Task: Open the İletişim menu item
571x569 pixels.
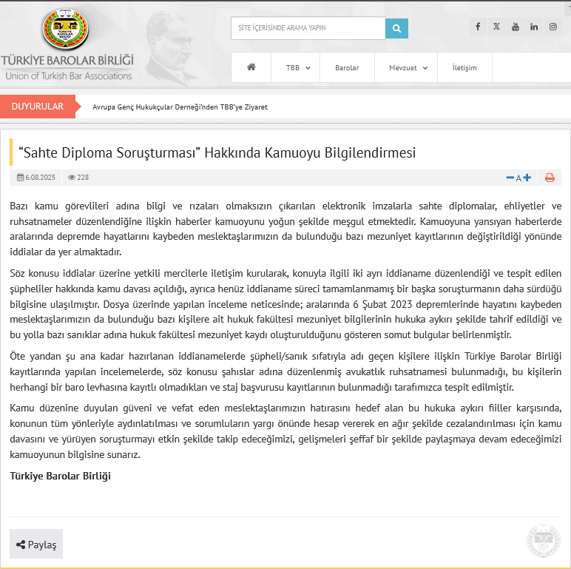Action: tap(464, 68)
